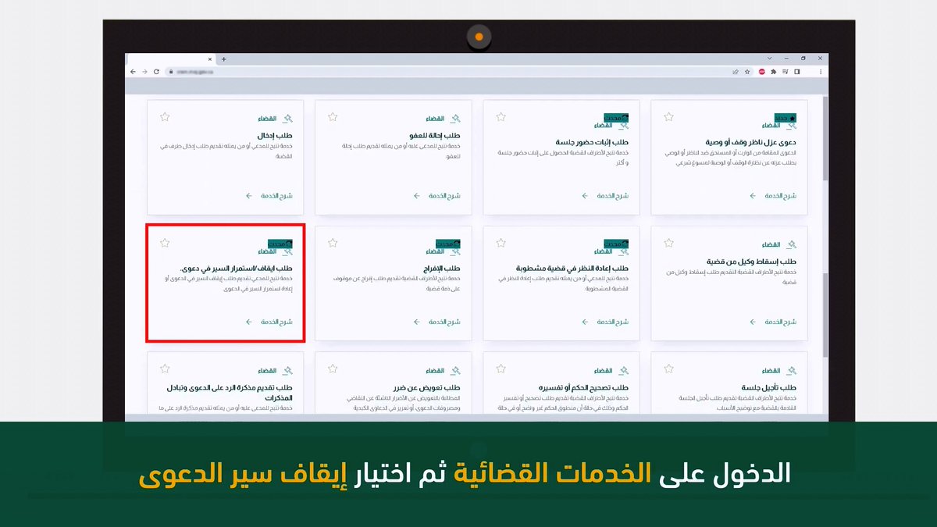This screenshot has width=937, height=527.
Task: Click gavel icon on طلب إسقاط وكيل card
Action: 792,244
